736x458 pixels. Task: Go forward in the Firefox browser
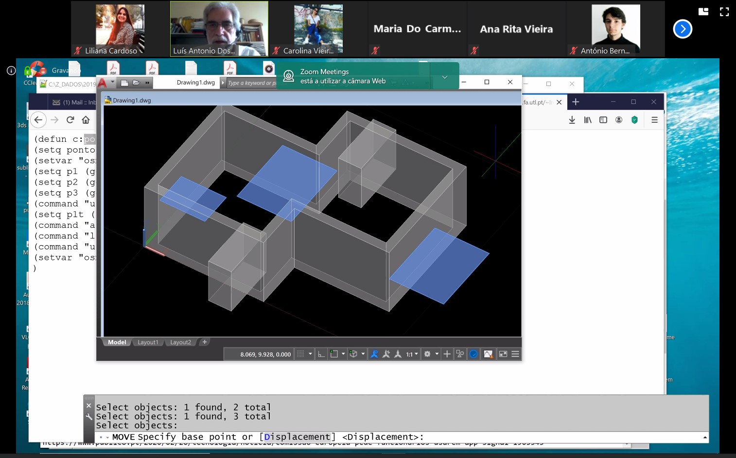click(54, 120)
